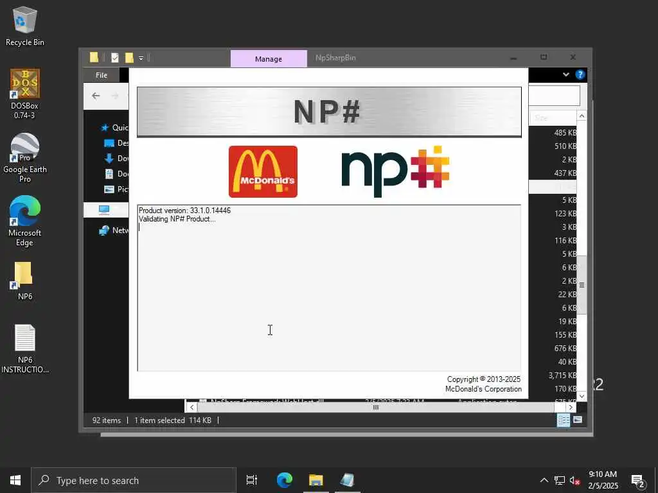Click vertical scrollbar up arrow
The image size is (658, 493).
[x=582, y=116]
